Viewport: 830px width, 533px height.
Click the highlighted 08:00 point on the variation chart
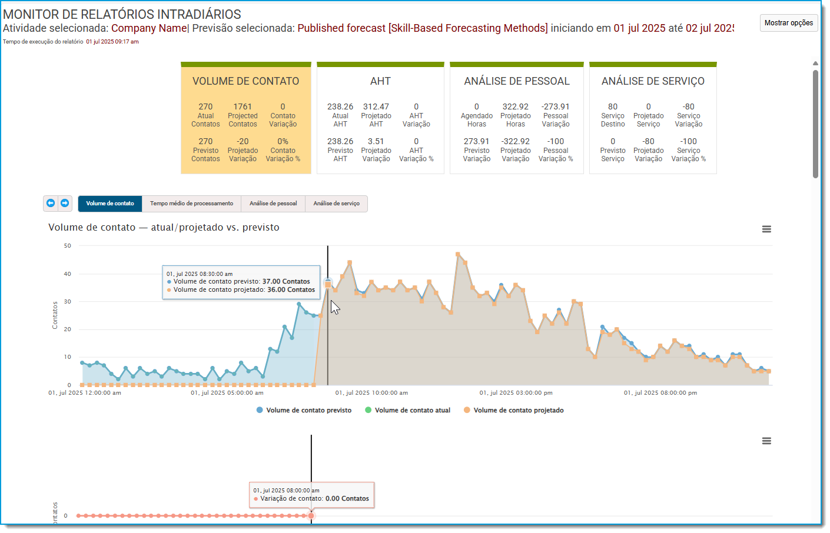pyautogui.click(x=311, y=516)
